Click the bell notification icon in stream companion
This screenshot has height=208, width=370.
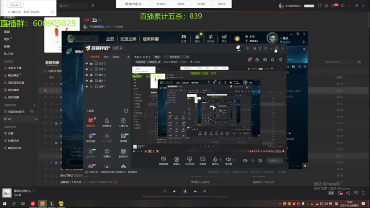point(272,60)
